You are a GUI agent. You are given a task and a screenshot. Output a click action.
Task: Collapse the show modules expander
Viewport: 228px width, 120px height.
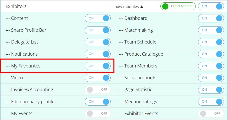coord(128,6)
